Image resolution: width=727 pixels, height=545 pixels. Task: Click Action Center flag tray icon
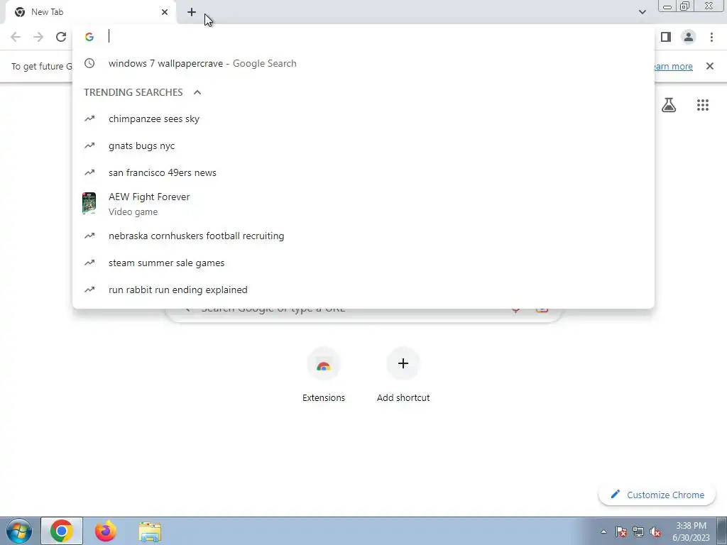(621, 532)
